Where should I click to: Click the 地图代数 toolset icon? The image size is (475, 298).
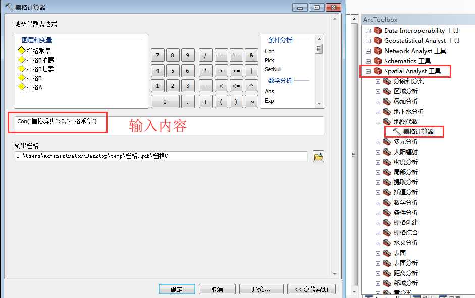387,122
